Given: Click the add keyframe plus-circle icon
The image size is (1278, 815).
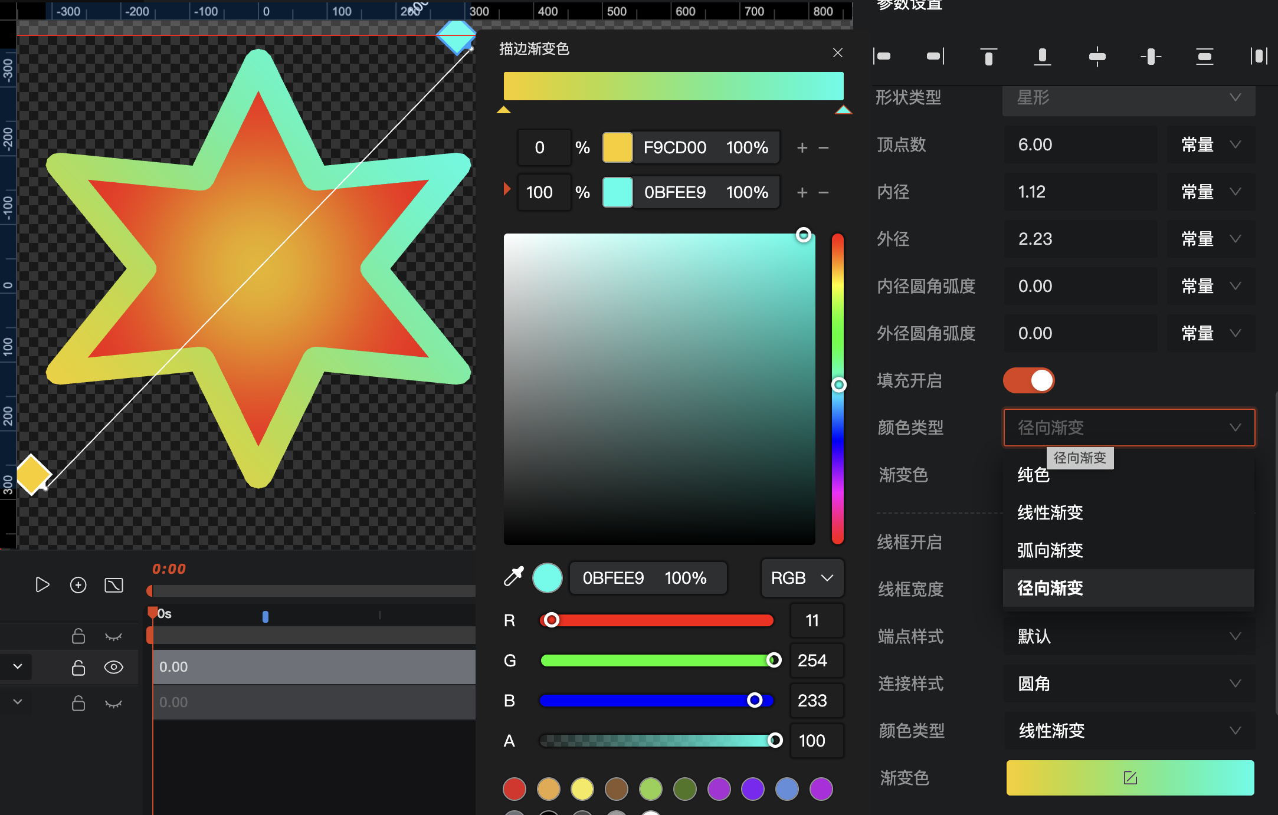Looking at the screenshot, I should (78, 585).
